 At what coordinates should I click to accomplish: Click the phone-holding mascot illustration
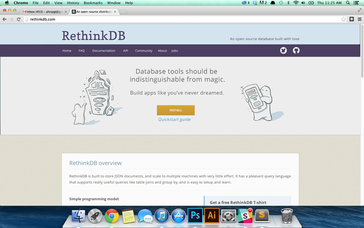coord(261,103)
